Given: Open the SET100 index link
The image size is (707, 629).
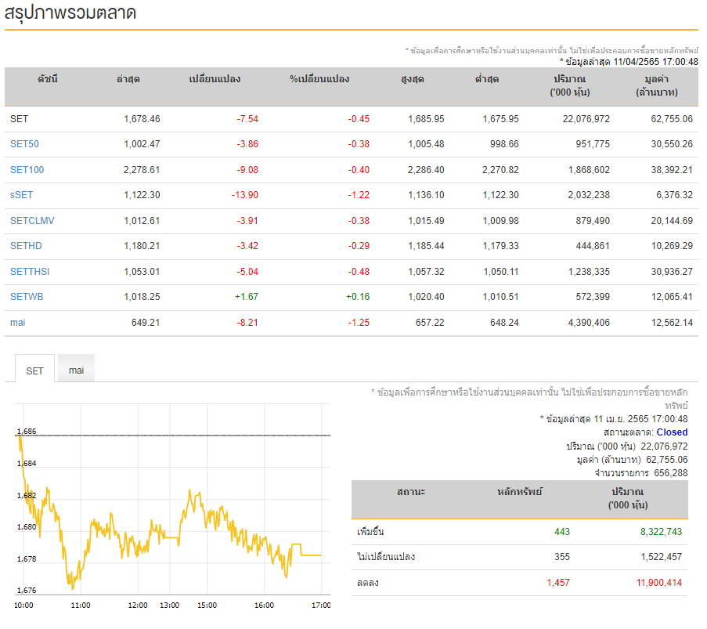Looking at the screenshot, I should 27,170.
